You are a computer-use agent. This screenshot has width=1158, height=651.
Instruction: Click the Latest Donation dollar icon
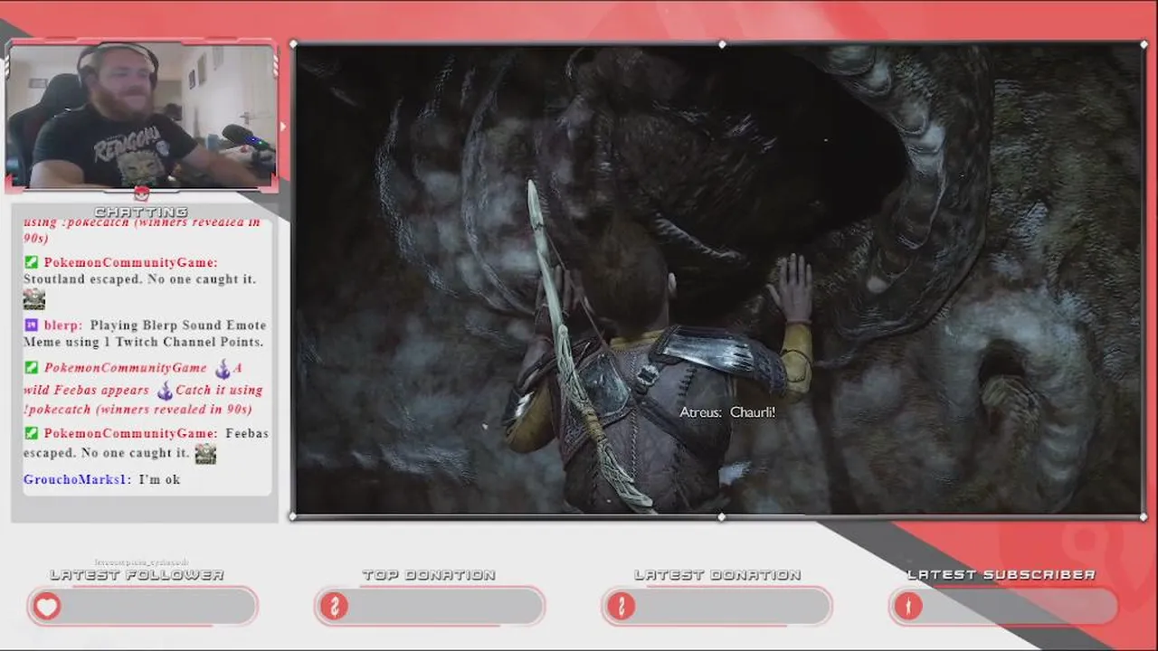621,607
